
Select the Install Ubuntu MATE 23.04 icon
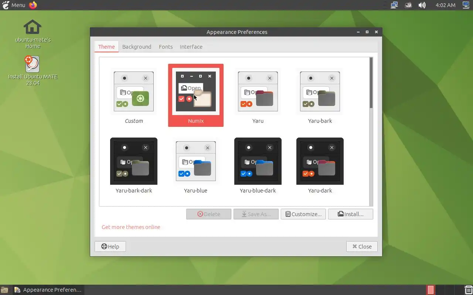(x=33, y=71)
